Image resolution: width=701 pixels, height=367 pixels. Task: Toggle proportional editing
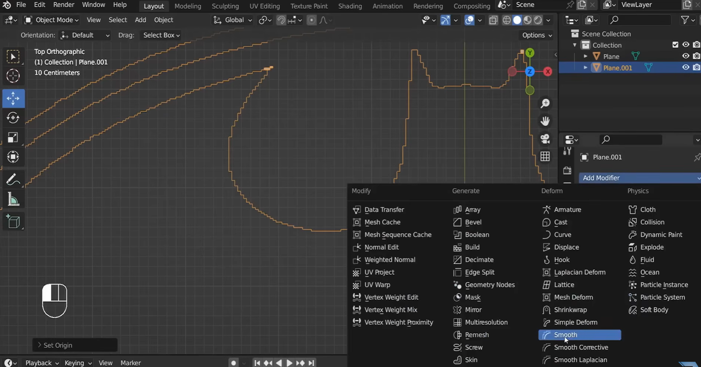click(x=311, y=20)
